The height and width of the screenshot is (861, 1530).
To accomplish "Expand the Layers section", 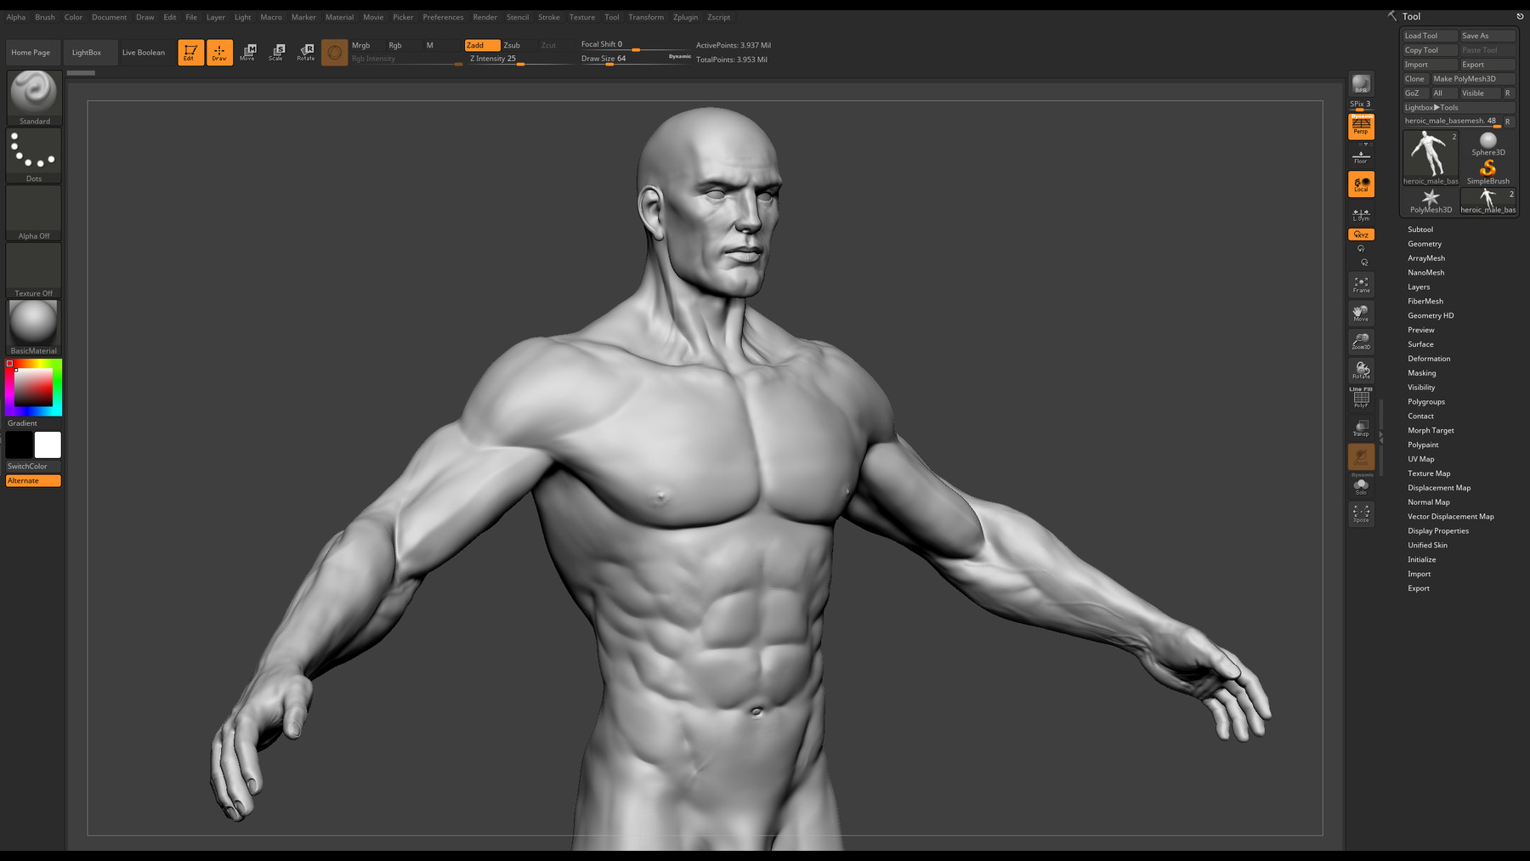I will (x=1419, y=287).
